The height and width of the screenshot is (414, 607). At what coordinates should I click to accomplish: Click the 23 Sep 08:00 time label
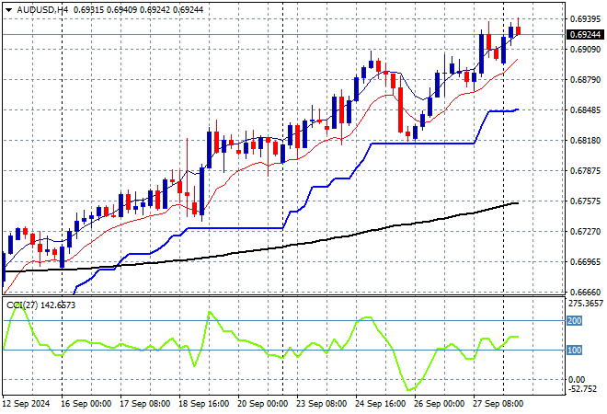[x=321, y=404]
